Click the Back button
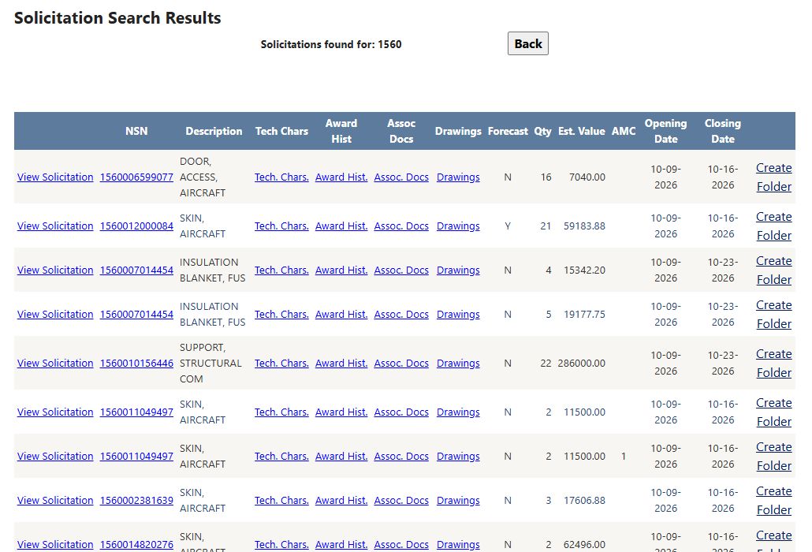 pos(527,43)
